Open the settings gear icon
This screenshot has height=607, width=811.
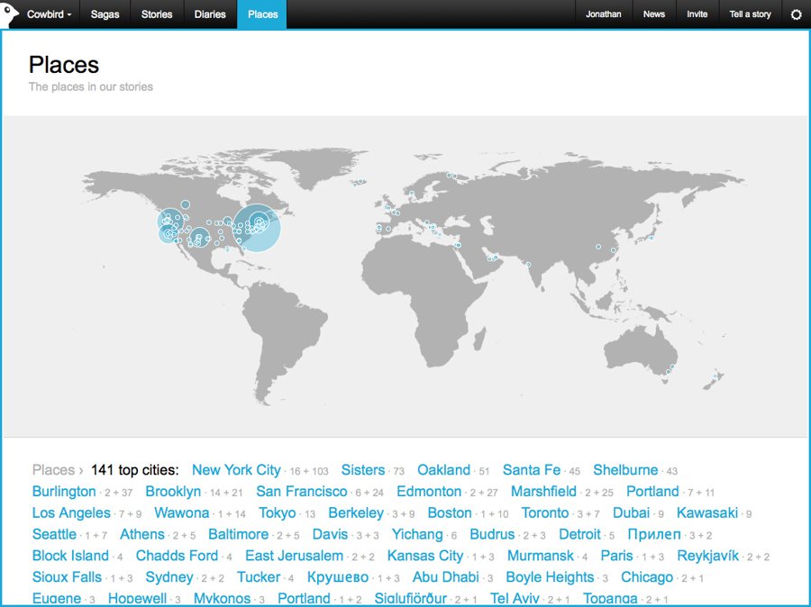tap(796, 14)
